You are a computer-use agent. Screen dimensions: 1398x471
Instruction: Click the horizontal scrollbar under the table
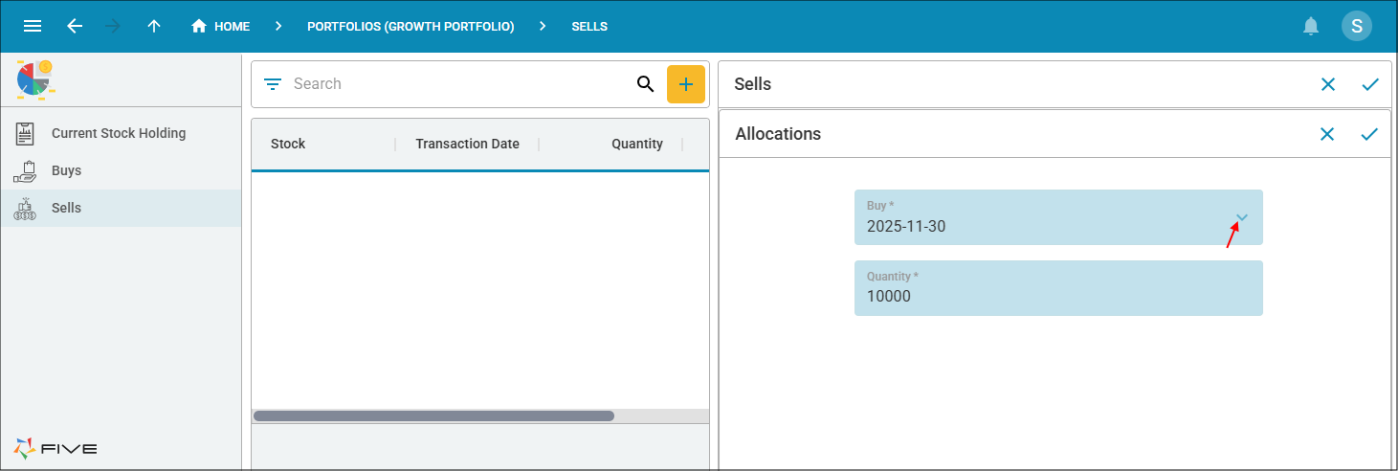tap(433, 416)
